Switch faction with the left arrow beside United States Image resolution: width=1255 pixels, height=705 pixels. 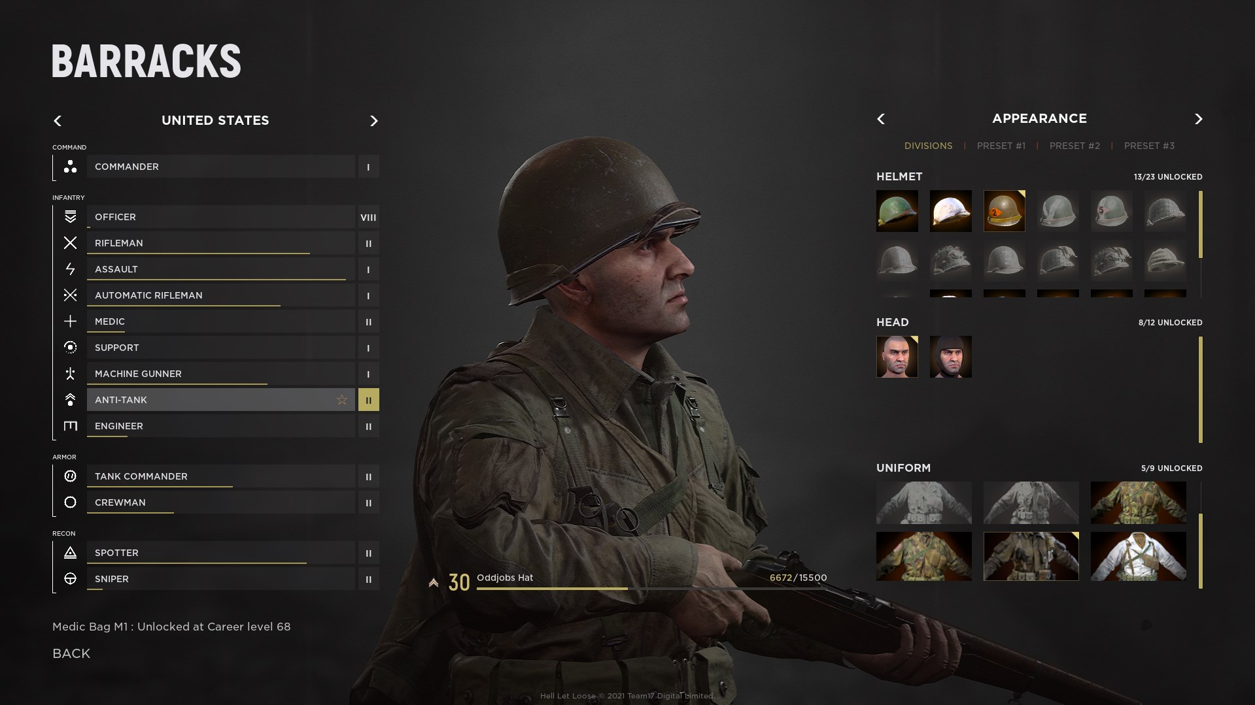(x=58, y=121)
